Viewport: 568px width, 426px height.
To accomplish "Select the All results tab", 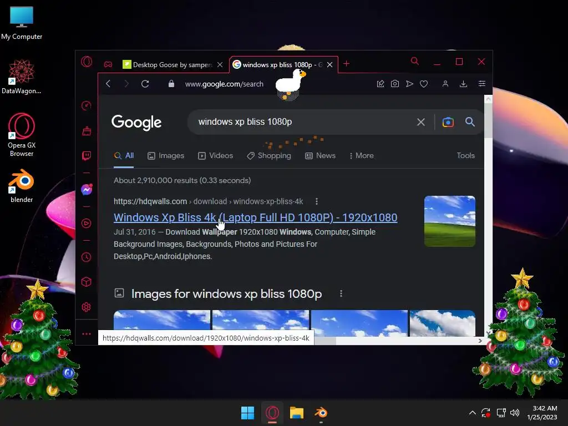I will tap(124, 156).
